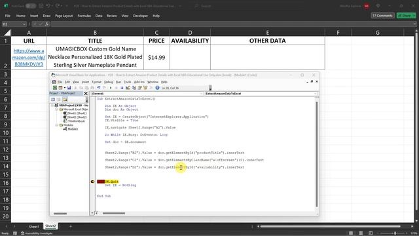
Task: Collapse the VBAProject root tree node
Action: [x=52, y=106]
